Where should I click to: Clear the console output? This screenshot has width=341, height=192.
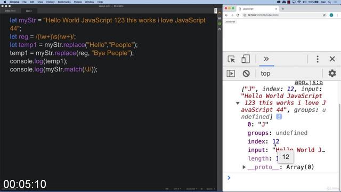(x=246, y=74)
